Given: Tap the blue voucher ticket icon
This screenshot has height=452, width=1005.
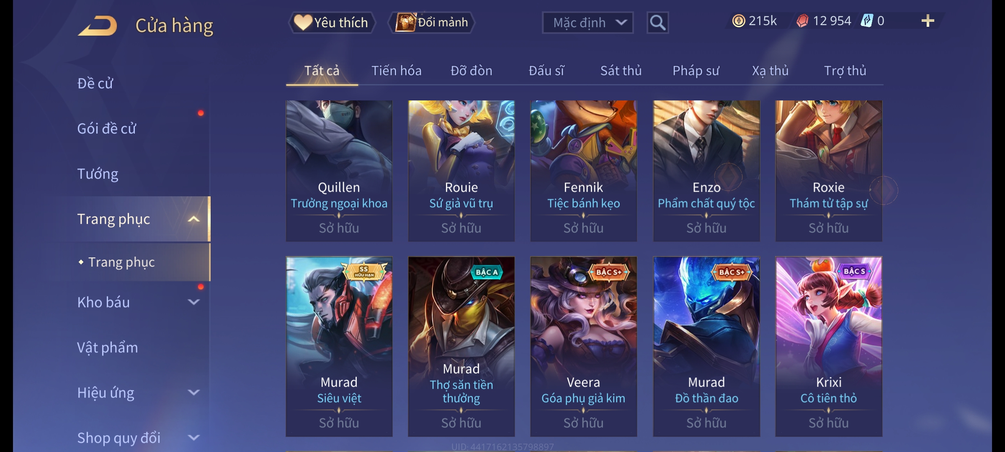Looking at the screenshot, I should coord(866,21).
